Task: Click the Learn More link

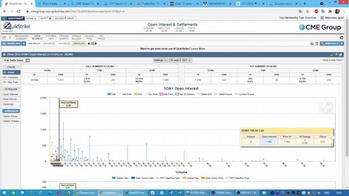Action: pyautogui.click(x=198, y=48)
